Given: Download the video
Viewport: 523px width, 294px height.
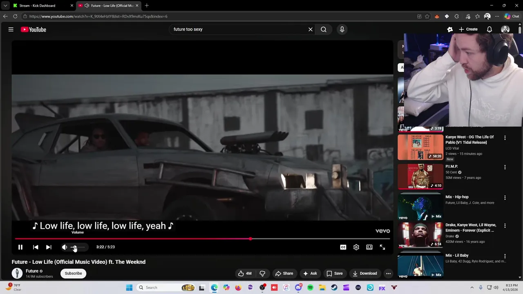Looking at the screenshot, I should (365, 273).
